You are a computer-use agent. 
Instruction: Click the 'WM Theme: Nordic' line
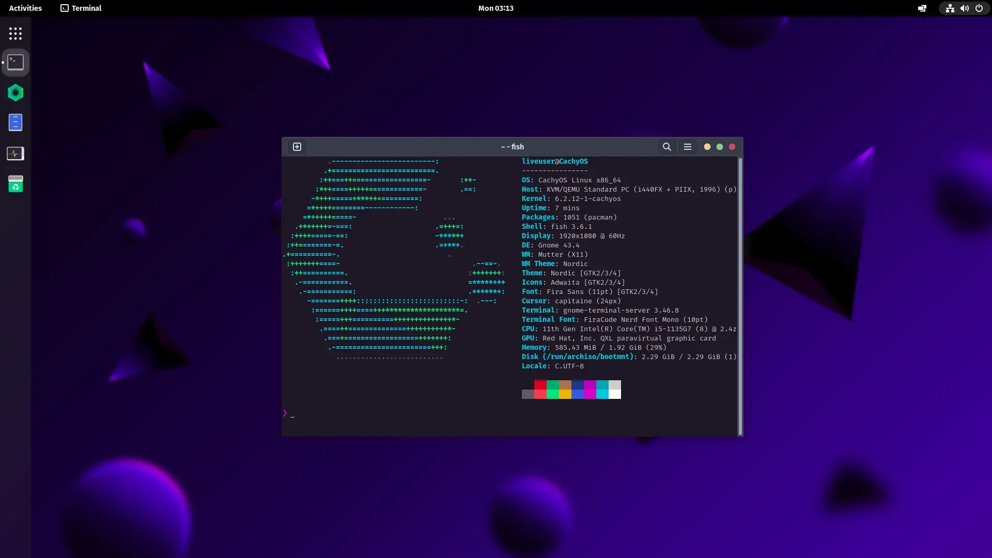coord(554,264)
